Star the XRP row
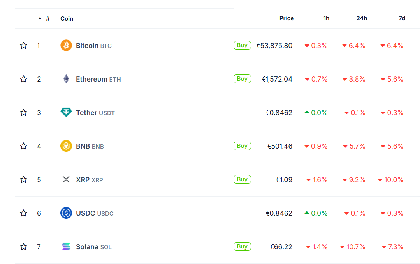 coord(24,180)
